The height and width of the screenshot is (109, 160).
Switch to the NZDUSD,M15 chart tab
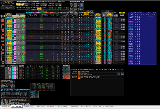[98, 106]
